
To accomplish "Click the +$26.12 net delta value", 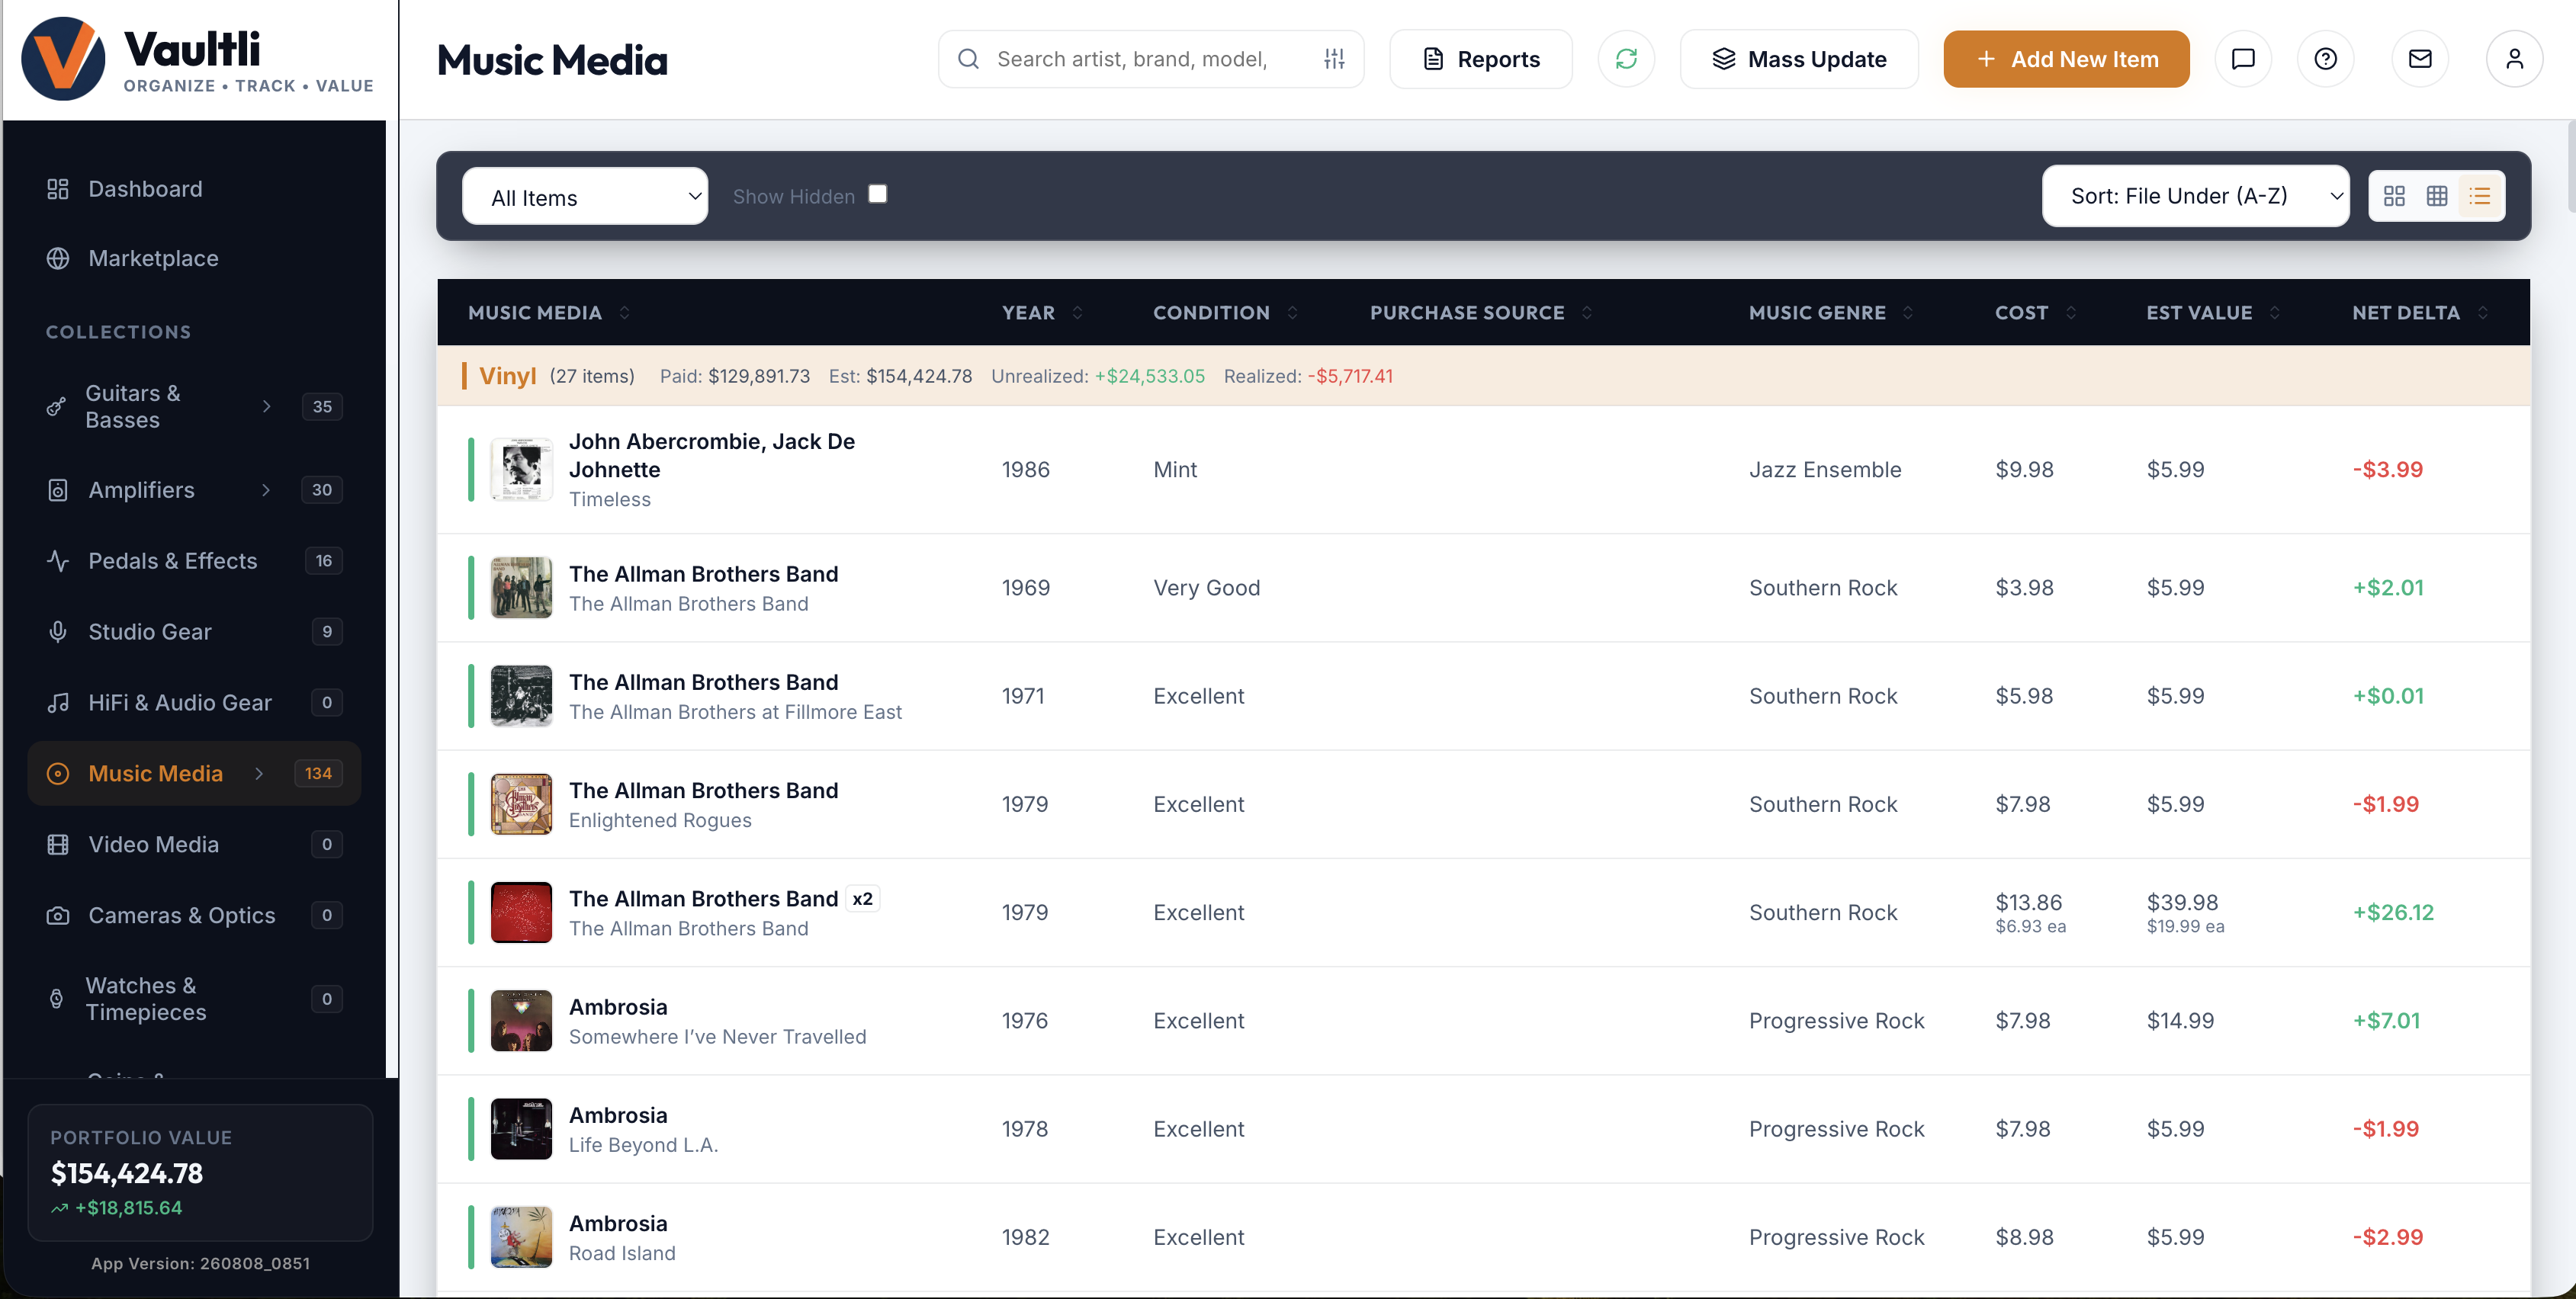I will (2393, 913).
